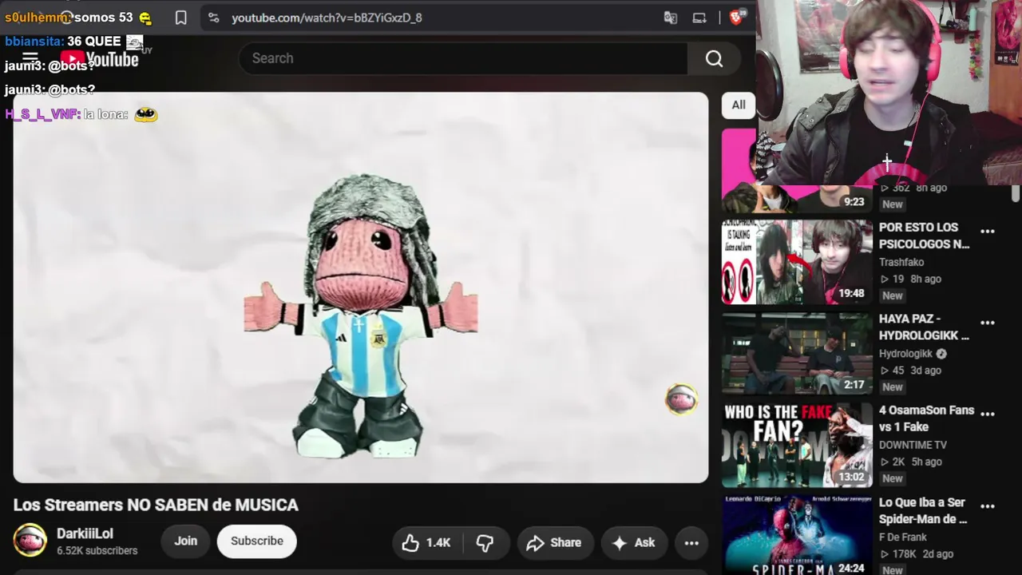
Task: Dislike the video
Action: (x=485, y=543)
